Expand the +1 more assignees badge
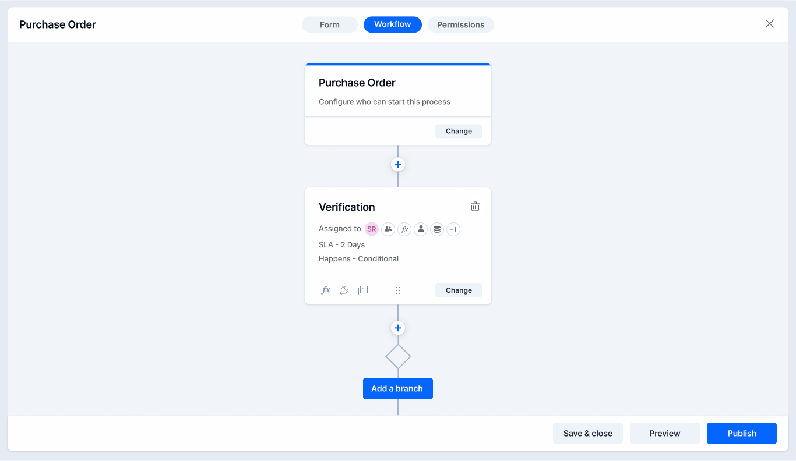This screenshot has width=796, height=461. 453,229
